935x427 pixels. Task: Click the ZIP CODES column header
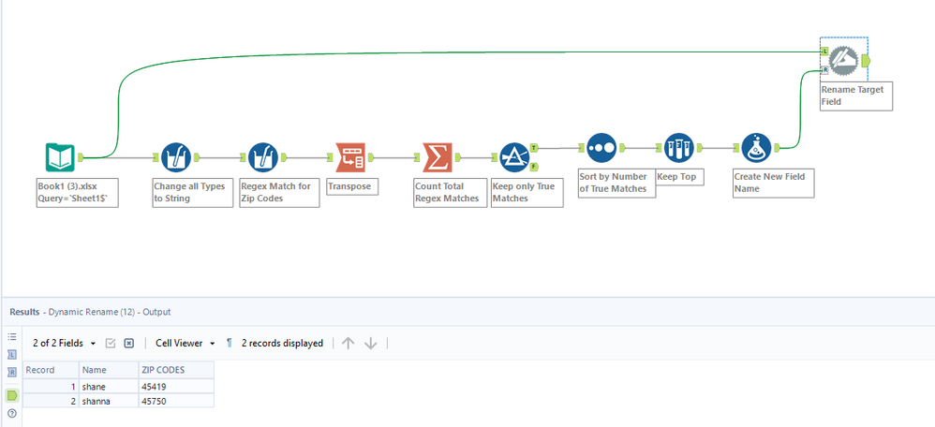(176, 370)
